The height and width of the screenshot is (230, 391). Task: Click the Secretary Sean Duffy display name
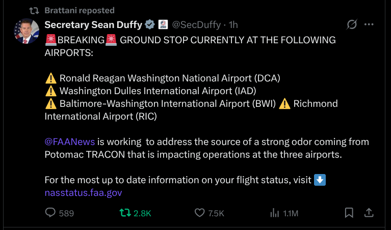(93, 24)
